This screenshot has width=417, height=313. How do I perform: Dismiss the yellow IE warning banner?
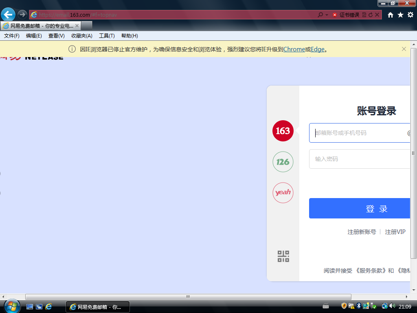pos(404,49)
